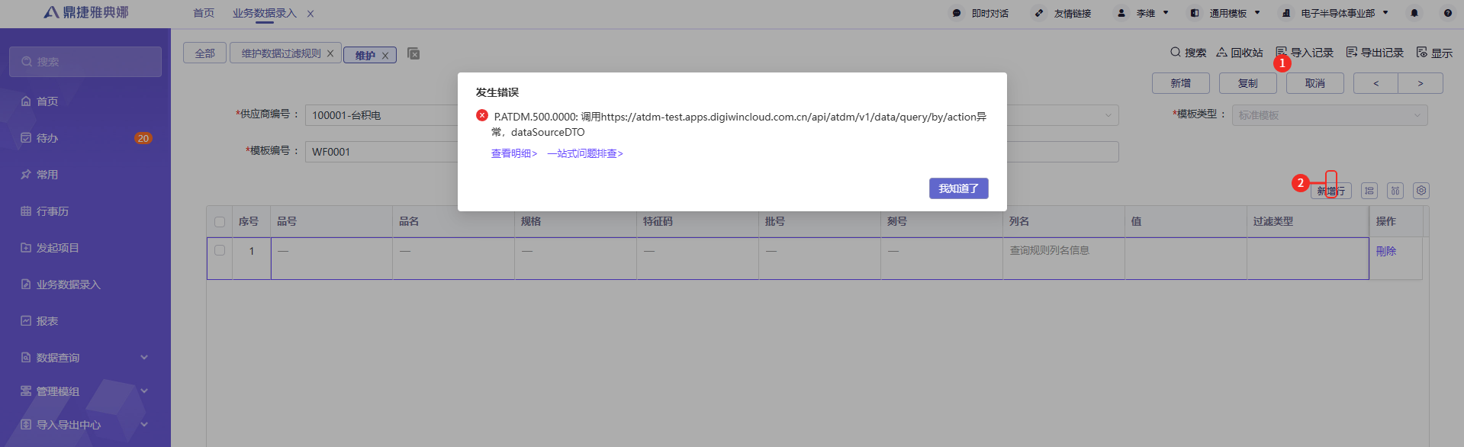
Task: Go to next record with > button
Action: tap(1421, 83)
